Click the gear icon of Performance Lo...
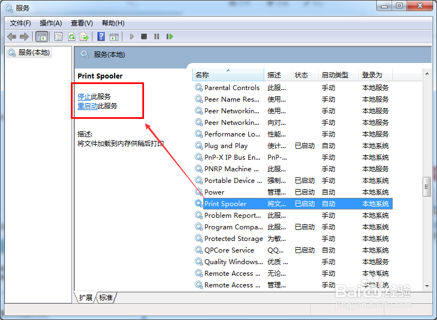This screenshot has width=437, height=320. (x=198, y=134)
